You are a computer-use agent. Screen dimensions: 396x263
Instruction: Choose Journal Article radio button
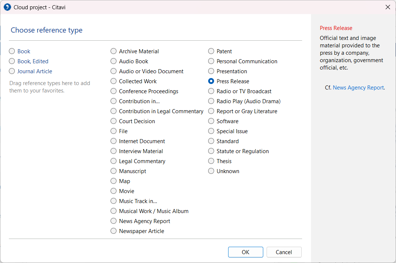[x=12, y=71]
